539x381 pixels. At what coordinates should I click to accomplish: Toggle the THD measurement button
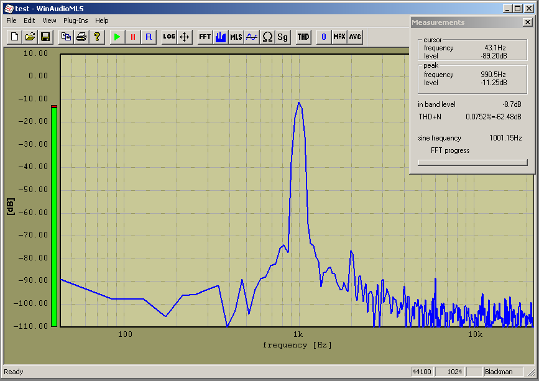click(303, 37)
